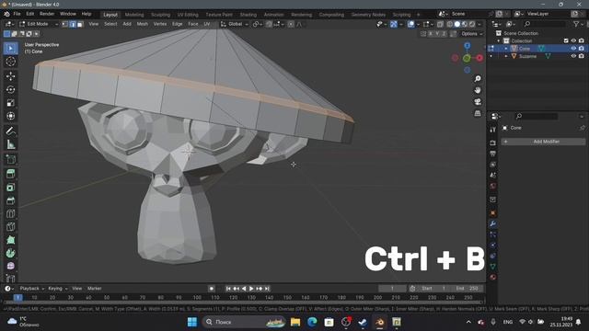Viewport: 589px width, 331px height.
Task: Switch perspective/orthographic grid icon
Action: coord(478,113)
